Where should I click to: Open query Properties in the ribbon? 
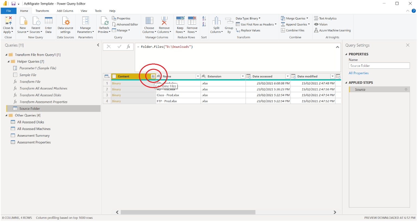[x=121, y=18]
